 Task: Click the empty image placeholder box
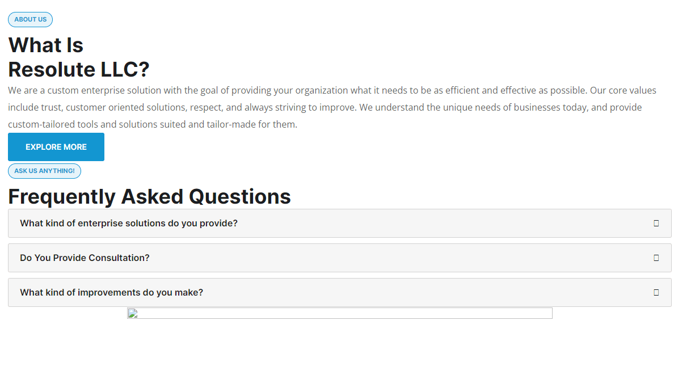339,313
